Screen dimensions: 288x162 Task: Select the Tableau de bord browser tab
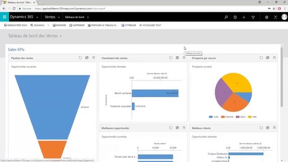(x=19, y=2)
